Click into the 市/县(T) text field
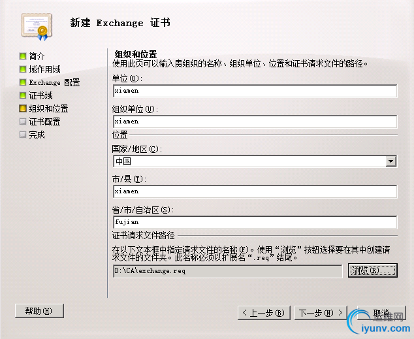414x339 pixels. tap(255, 191)
